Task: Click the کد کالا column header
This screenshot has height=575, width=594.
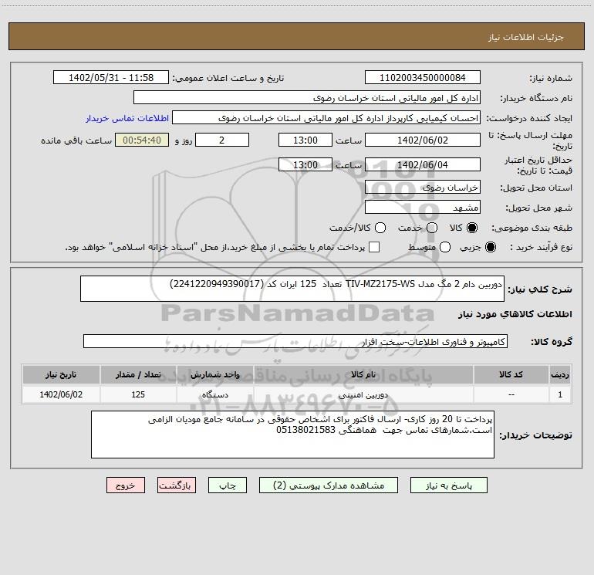Action: 511,374
